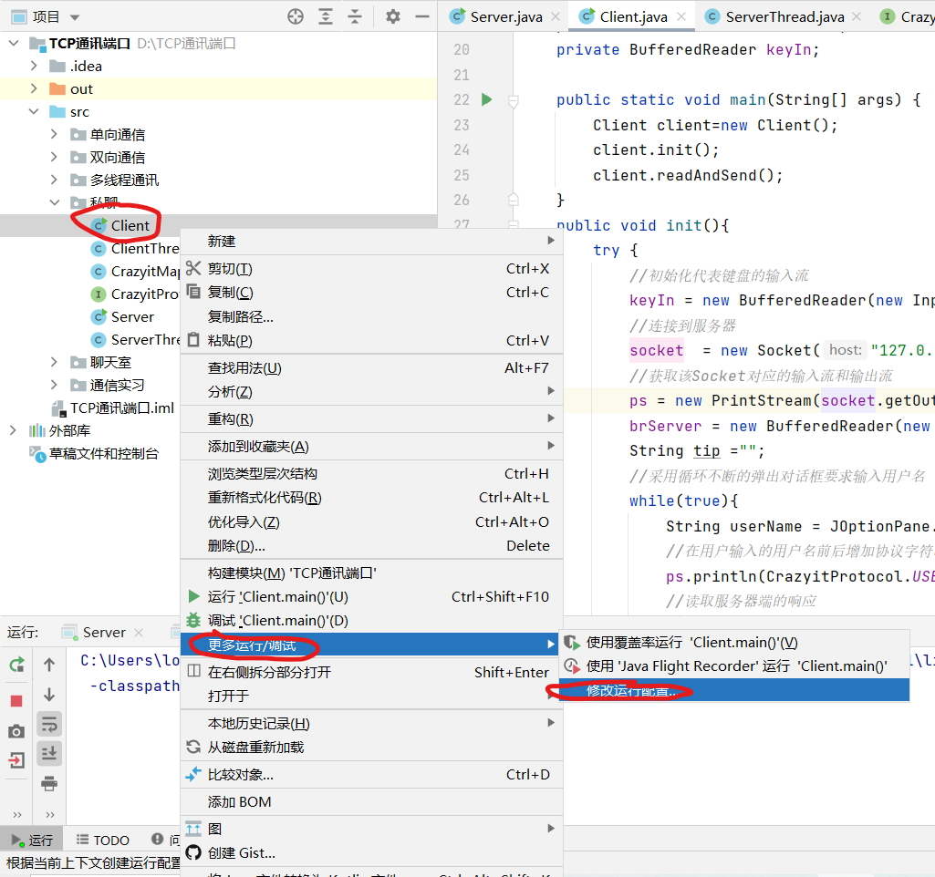This screenshot has height=877, width=935.
Task: Toggle soft-wrap in the run console
Action: 50,723
